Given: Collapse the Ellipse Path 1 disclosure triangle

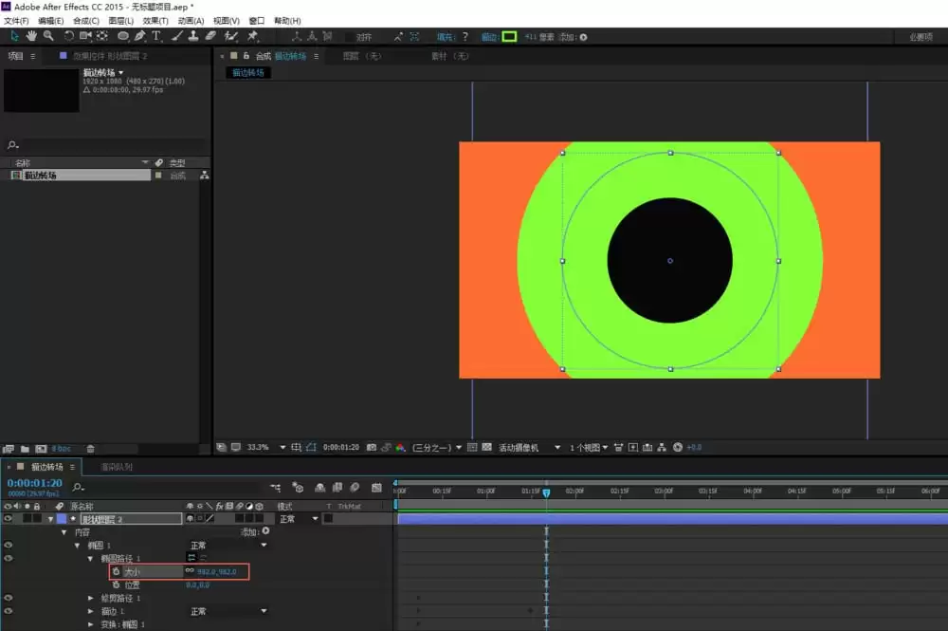Looking at the screenshot, I should 90,558.
